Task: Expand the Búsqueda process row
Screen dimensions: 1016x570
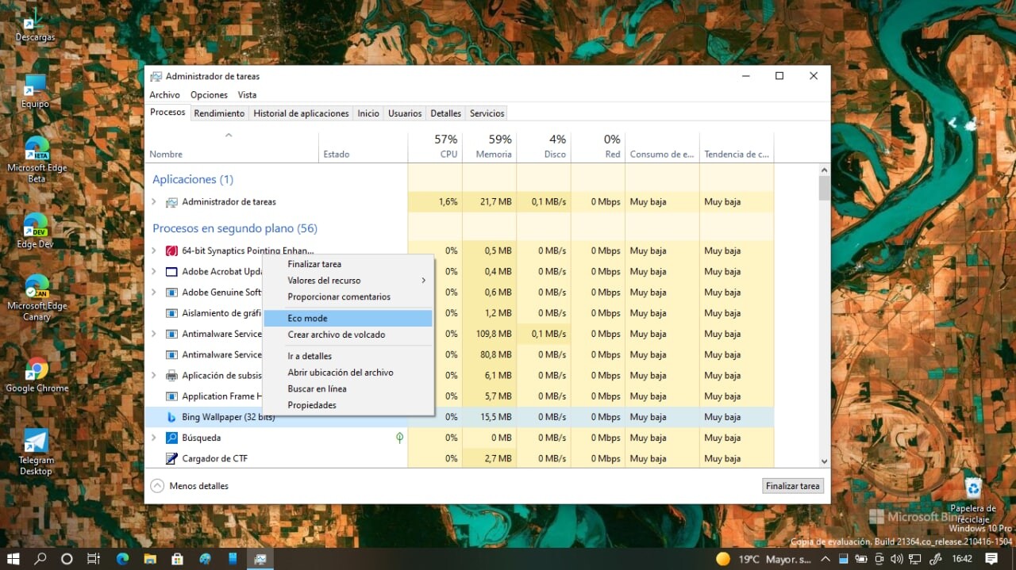Action: pos(154,438)
